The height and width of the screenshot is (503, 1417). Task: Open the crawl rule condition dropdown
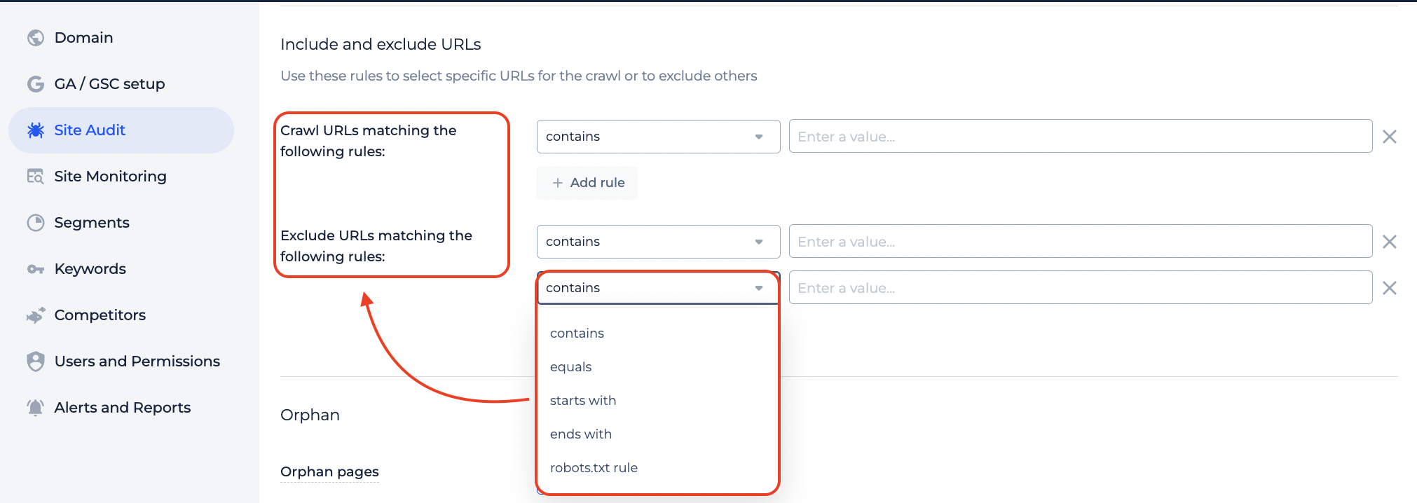(658, 137)
